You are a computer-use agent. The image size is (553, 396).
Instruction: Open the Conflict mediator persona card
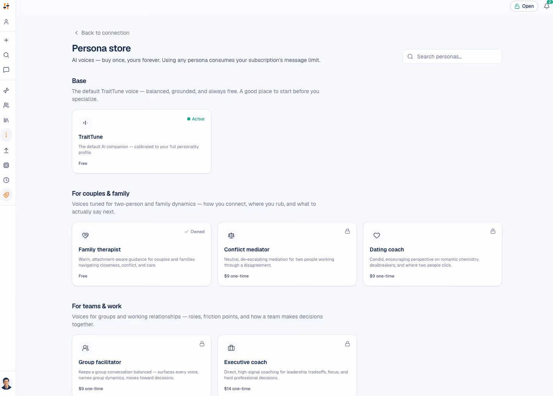(x=287, y=254)
